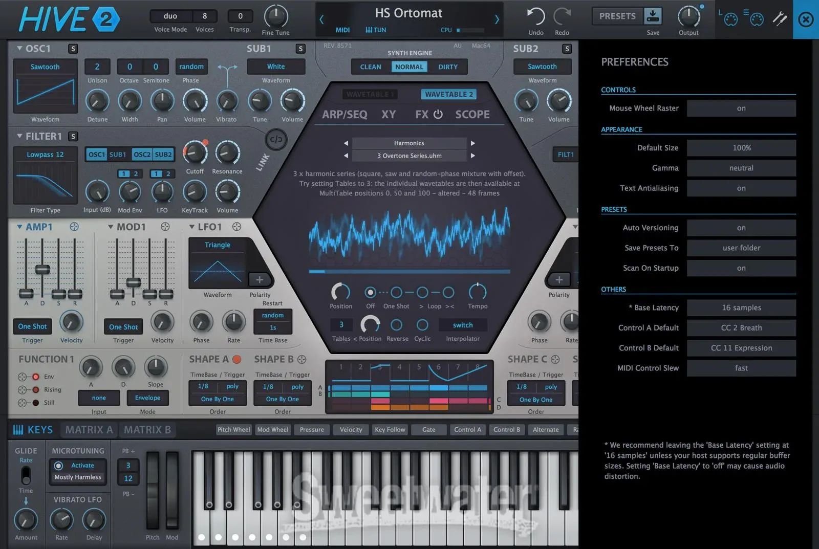Switch to the SCOPE tab
Viewport: 819px width, 549px height.
tap(472, 115)
